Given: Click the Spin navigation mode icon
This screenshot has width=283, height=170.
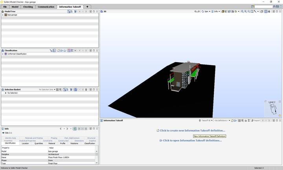Looking at the screenshot, I should (203, 11).
